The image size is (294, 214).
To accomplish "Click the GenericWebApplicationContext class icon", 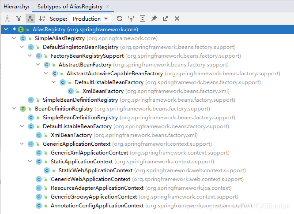I will pyautogui.click(x=38, y=179).
